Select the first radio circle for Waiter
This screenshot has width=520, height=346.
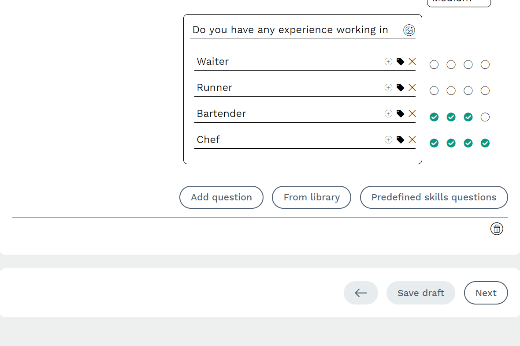[434, 65]
